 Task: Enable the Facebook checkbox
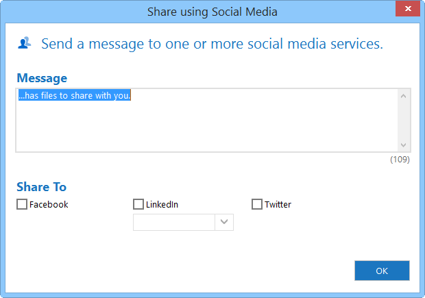22,204
